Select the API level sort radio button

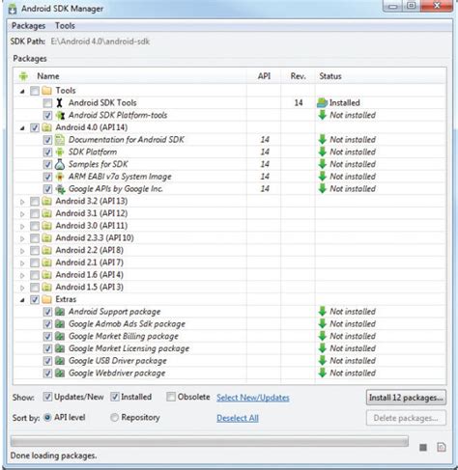(x=47, y=418)
